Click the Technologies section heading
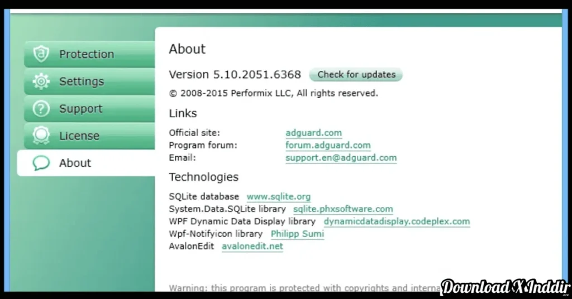 (203, 177)
